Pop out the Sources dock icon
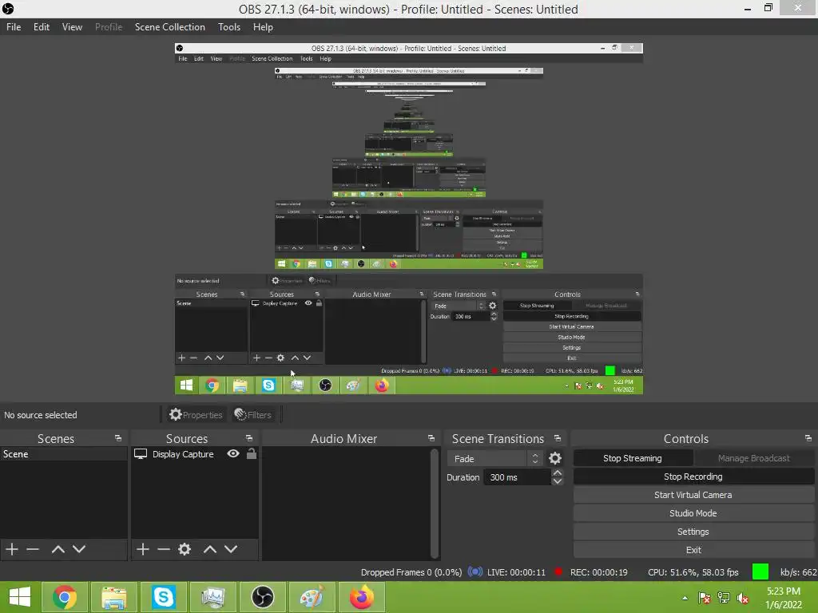The width and height of the screenshot is (818, 613). click(249, 438)
